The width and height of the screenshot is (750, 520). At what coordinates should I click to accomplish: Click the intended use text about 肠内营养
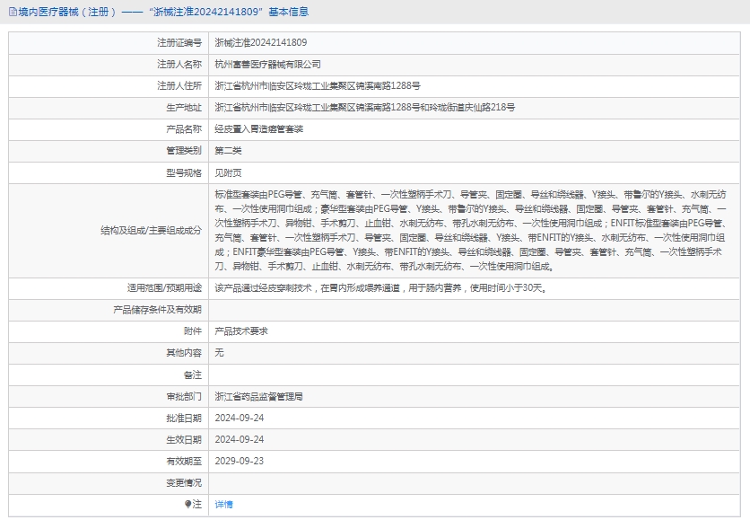pyautogui.click(x=380, y=288)
